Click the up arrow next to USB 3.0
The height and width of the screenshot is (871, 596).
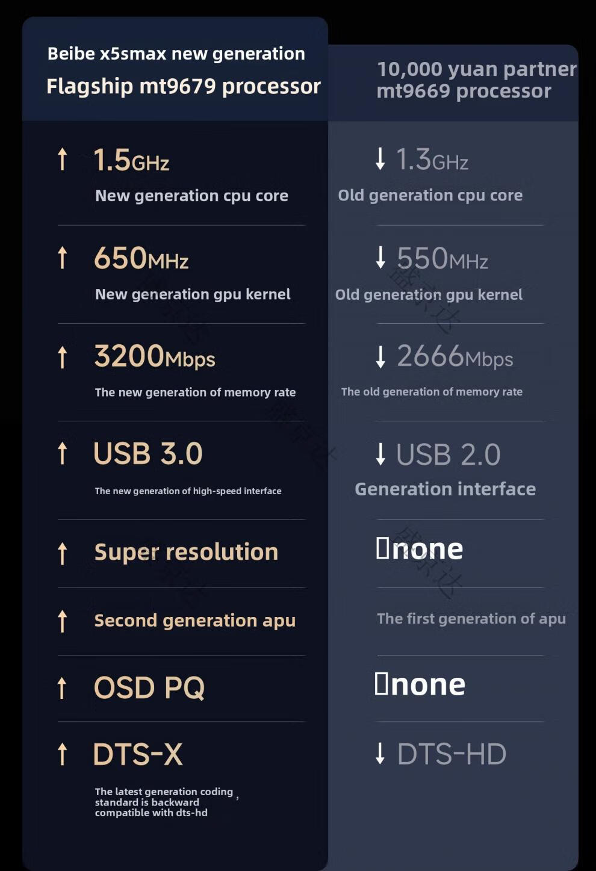(x=62, y=453)
